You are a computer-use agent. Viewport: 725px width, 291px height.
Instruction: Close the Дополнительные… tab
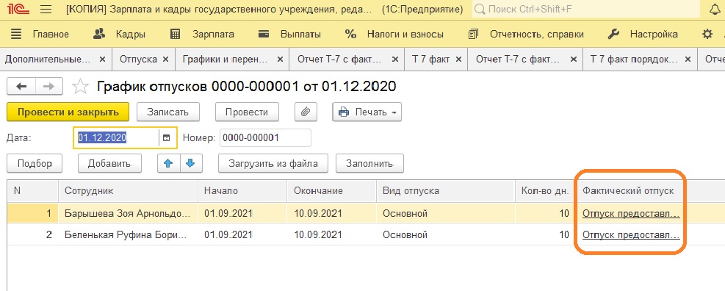click(x=103, y=60)
